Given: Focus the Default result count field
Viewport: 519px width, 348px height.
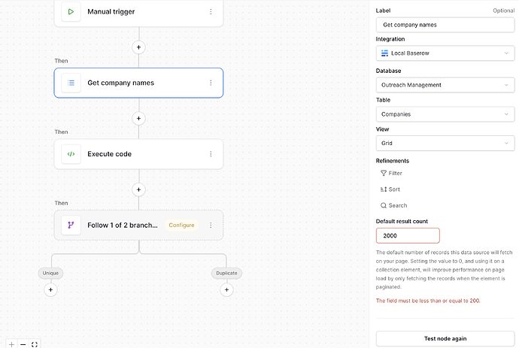Looking at the screenshot, I should [x=408, y=235].
